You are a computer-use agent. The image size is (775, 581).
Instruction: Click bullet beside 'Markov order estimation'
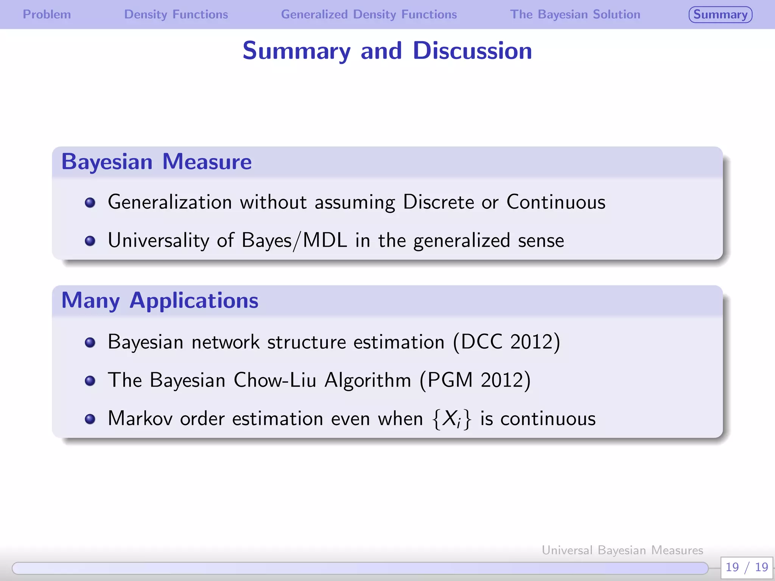(90, 419)
